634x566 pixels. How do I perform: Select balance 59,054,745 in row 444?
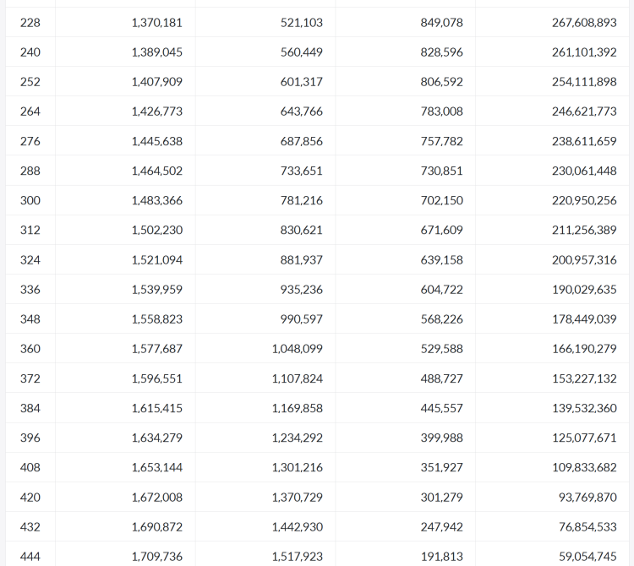point(588,557)
